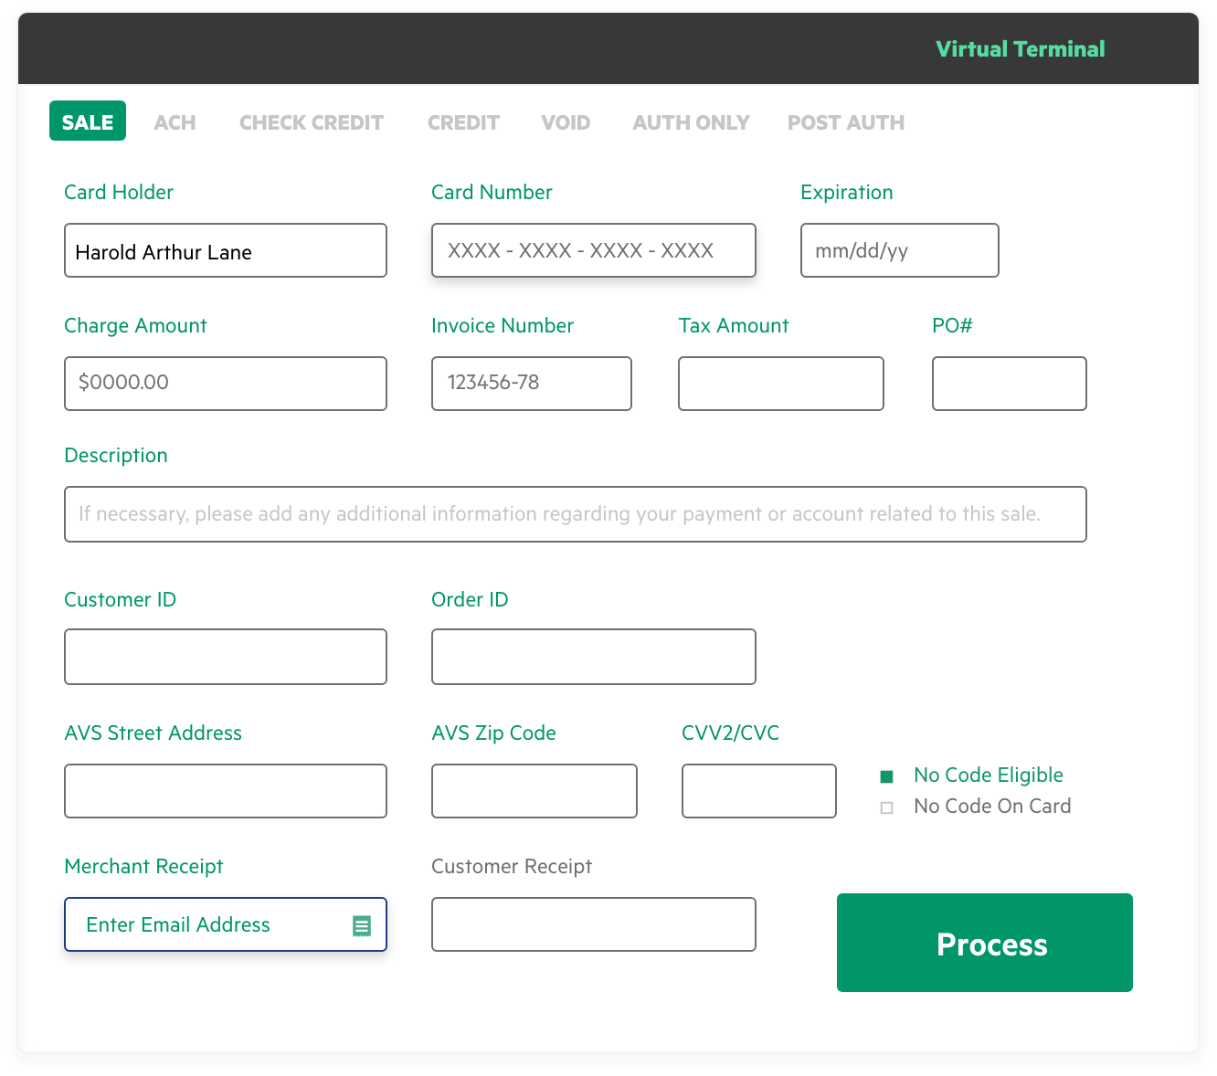The width and height of the screenshot is (1217, 1076).
Task: Check the No Code On Card box
Action: tap(886, 807)
